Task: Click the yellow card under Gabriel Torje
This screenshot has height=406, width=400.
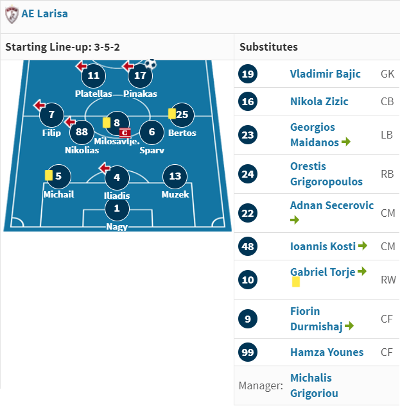Action: pos(296,282)
